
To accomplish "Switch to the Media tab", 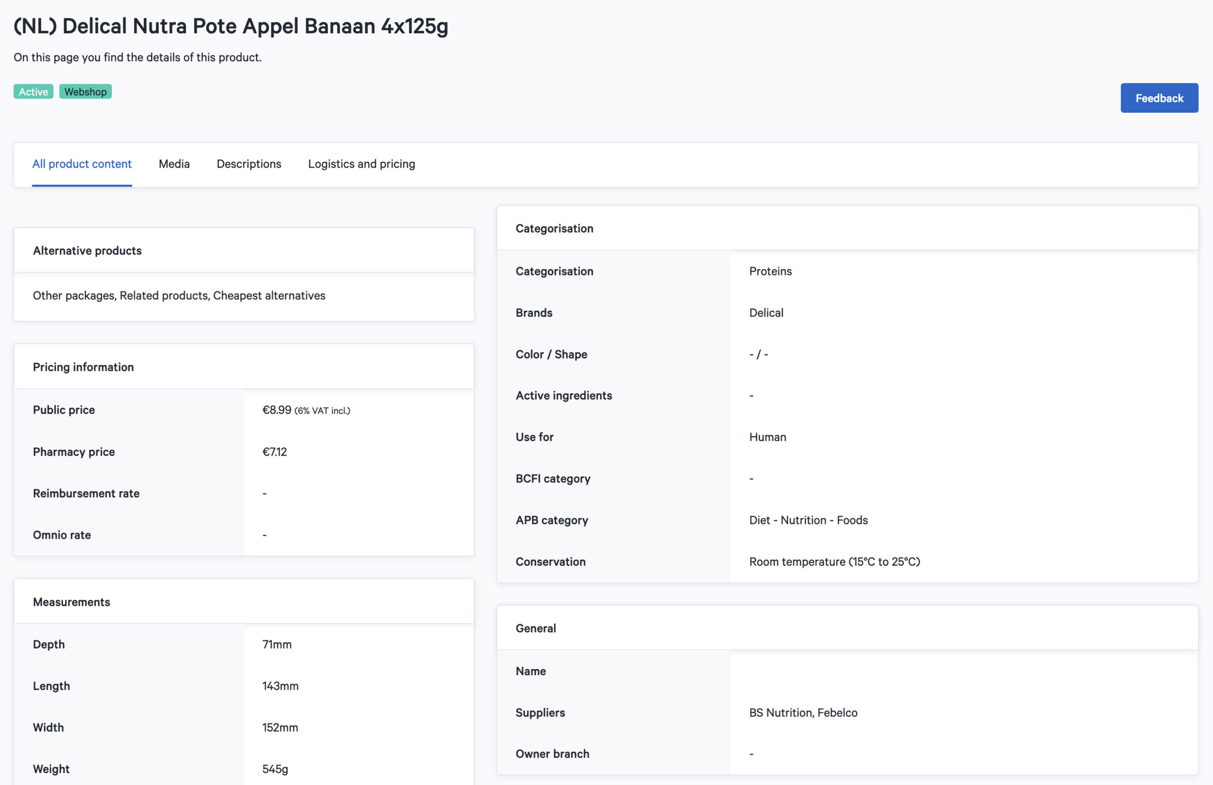I will [x=174, y=163].
